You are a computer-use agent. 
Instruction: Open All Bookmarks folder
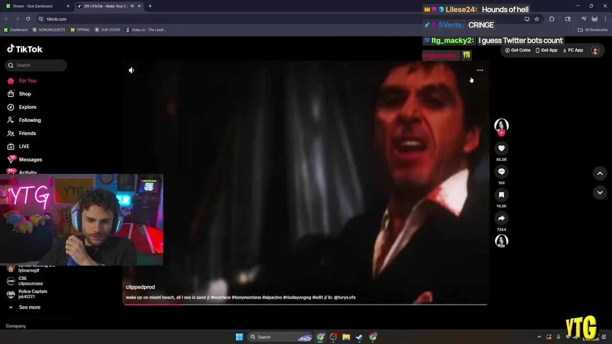click(x=593, y=30)
